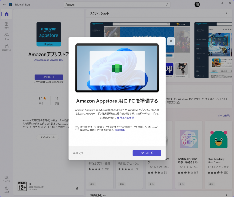Screen dimensions: 234x197
Task: Click the share icon near the age rating
Action: point(77,188)
